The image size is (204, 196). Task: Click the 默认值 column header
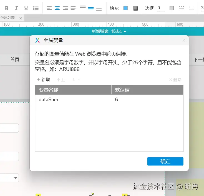click(x=147, y=90)
